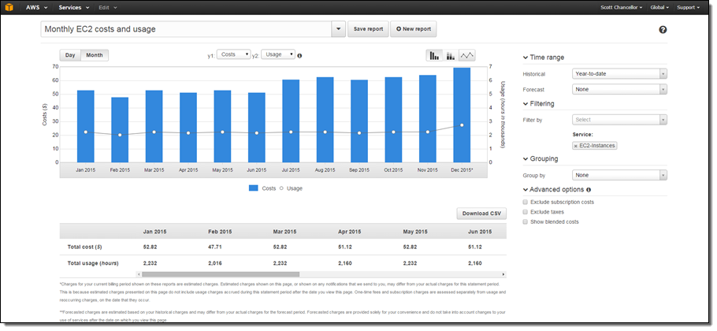Open the Historical Year-to-date dropdown
The image size is (717, 331).
click(619, 74)
